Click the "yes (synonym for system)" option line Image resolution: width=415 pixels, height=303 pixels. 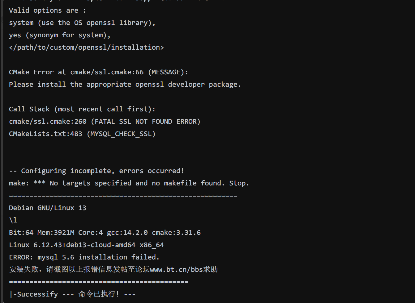click(x=59, y=35)
